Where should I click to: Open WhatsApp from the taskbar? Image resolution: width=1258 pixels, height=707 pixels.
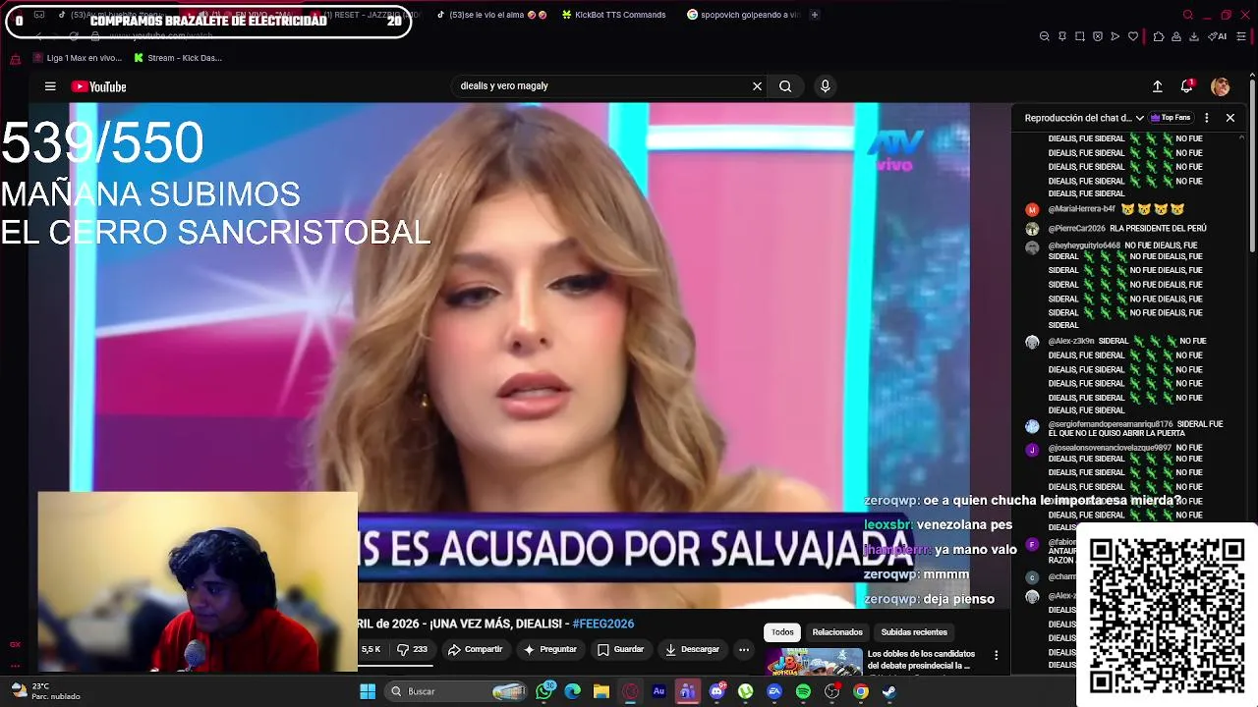(545, 691)
